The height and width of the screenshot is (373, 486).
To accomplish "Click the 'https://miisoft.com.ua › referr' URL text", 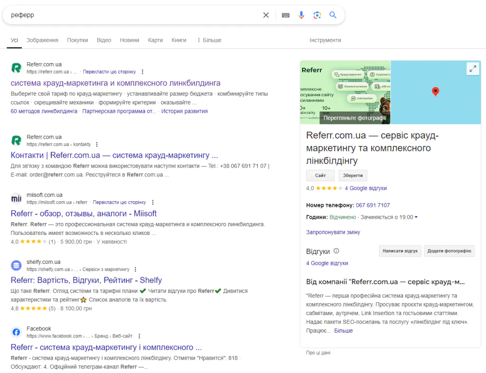I will pos(57,202).
